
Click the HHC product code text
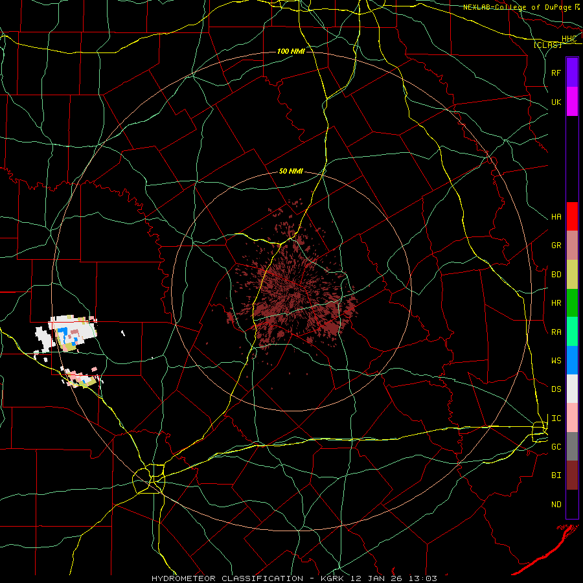click(569, 39)
